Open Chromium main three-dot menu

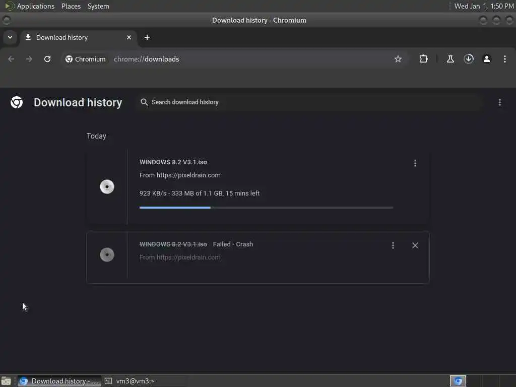pos(505,59)
